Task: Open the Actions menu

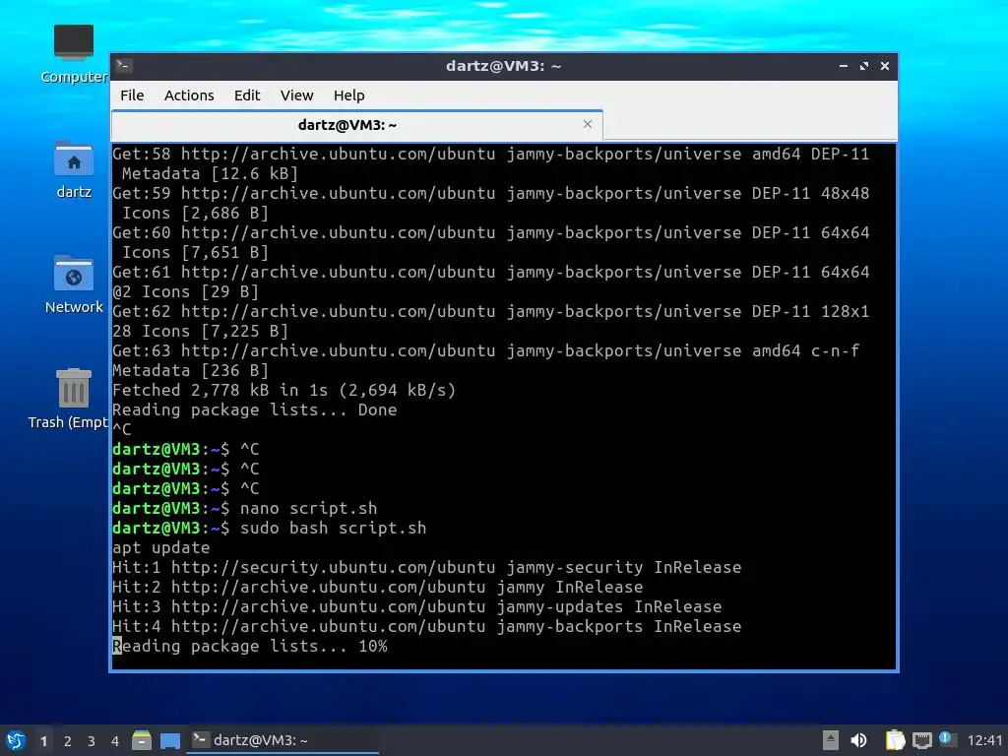Action: (x=189, y=95)
